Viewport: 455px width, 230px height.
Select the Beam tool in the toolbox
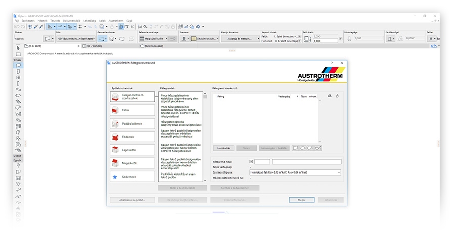coord(18,89)
